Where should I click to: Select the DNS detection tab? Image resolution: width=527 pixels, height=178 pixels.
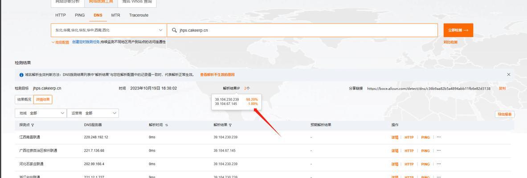[98, 15]
